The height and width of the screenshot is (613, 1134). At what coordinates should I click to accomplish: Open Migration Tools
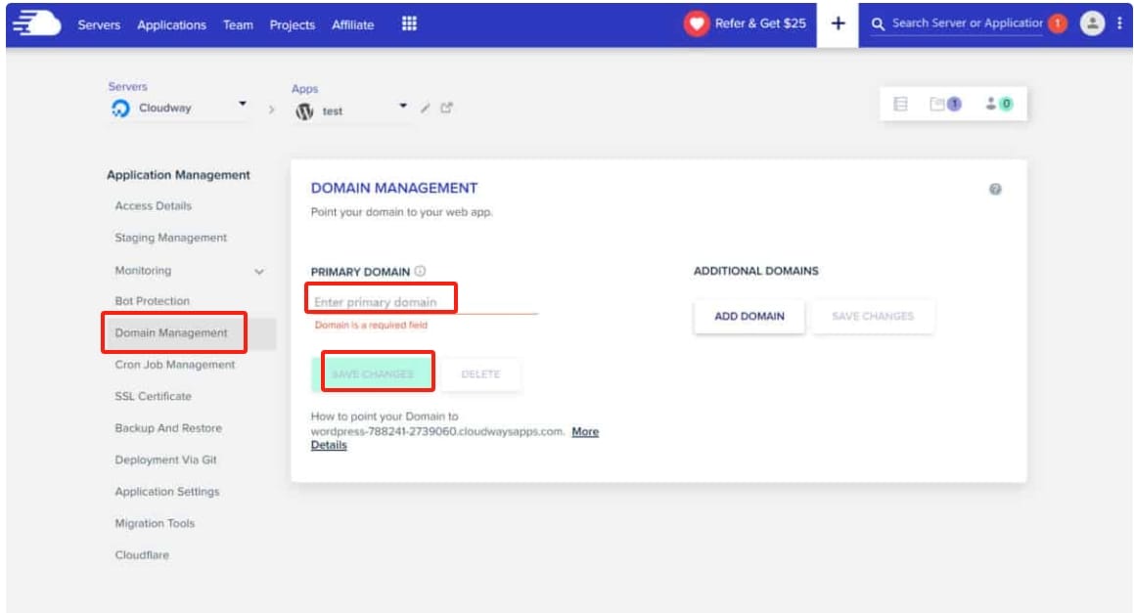(x=155, y=523)
